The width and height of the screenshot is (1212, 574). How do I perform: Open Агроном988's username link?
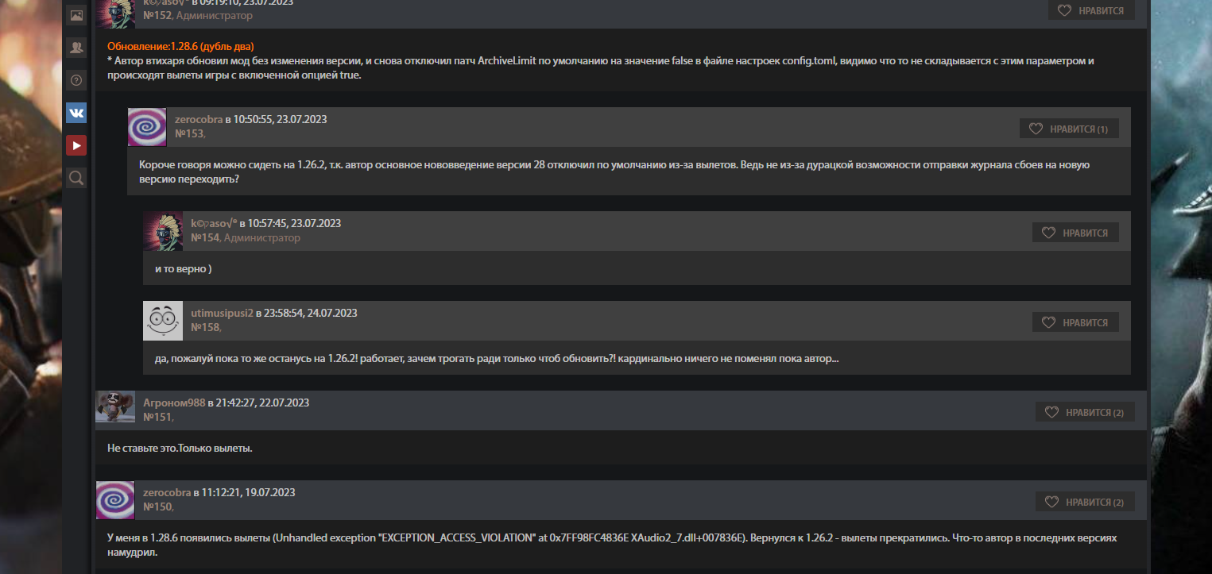(x=174, y=403)
